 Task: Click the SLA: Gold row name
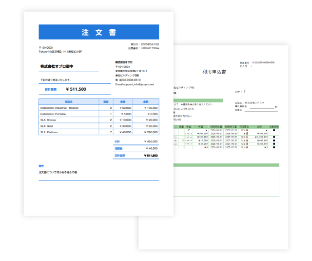click(x=46, y=126)
